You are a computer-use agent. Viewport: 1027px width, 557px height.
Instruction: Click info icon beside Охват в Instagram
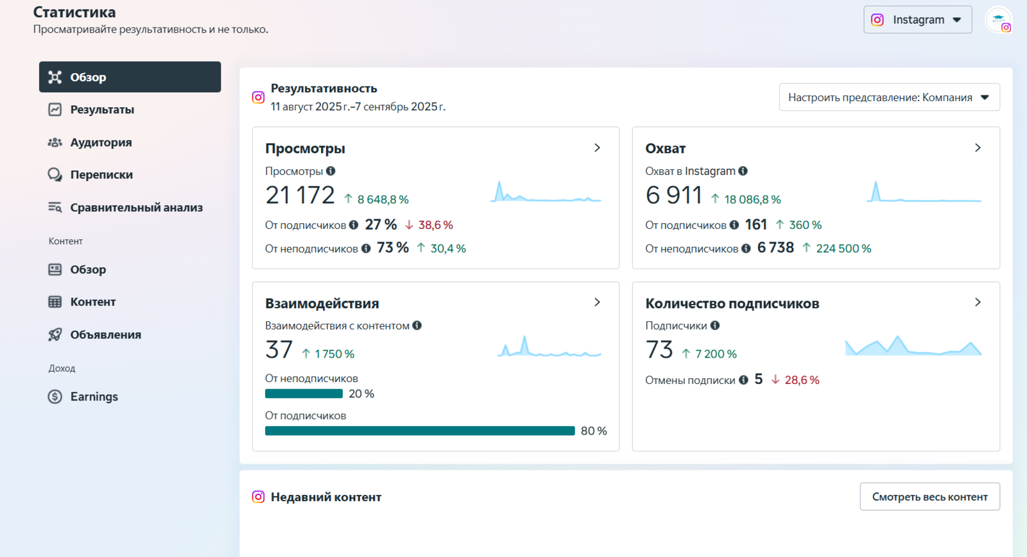(x=743, y=171)
